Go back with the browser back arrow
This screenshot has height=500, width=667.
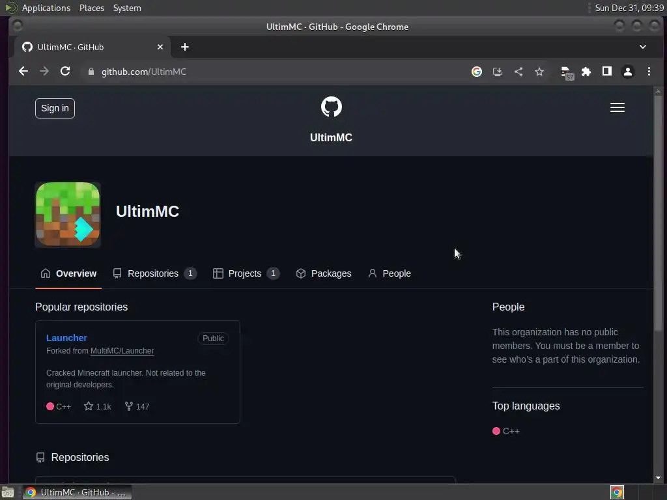[23, 72]
